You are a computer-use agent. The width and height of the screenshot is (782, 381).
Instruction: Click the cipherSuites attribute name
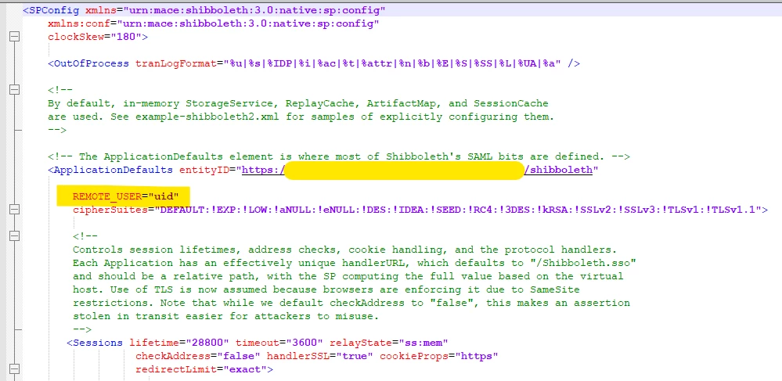coord(110,210)
